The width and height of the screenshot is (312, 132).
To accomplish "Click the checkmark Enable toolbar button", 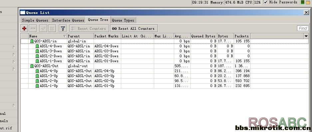I will pos(43,28).
